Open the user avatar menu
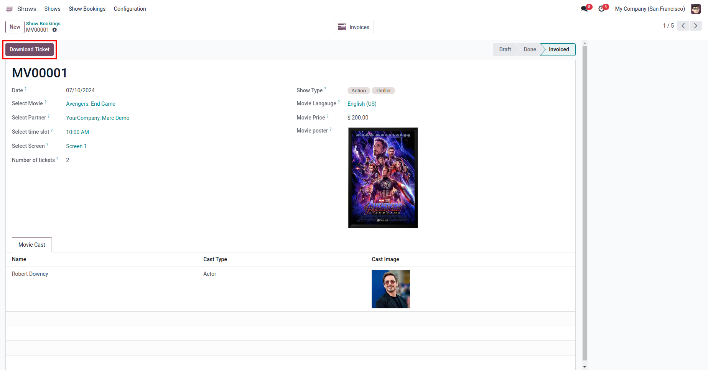Screen dimensions: 708x370 (x=696, y=9)
